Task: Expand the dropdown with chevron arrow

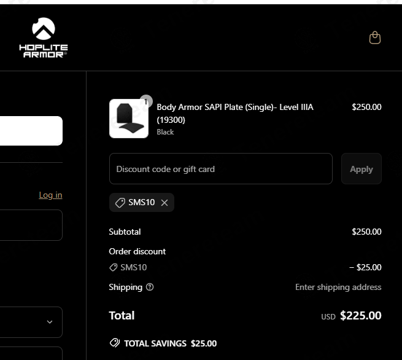Action: (x=50, y=322)
